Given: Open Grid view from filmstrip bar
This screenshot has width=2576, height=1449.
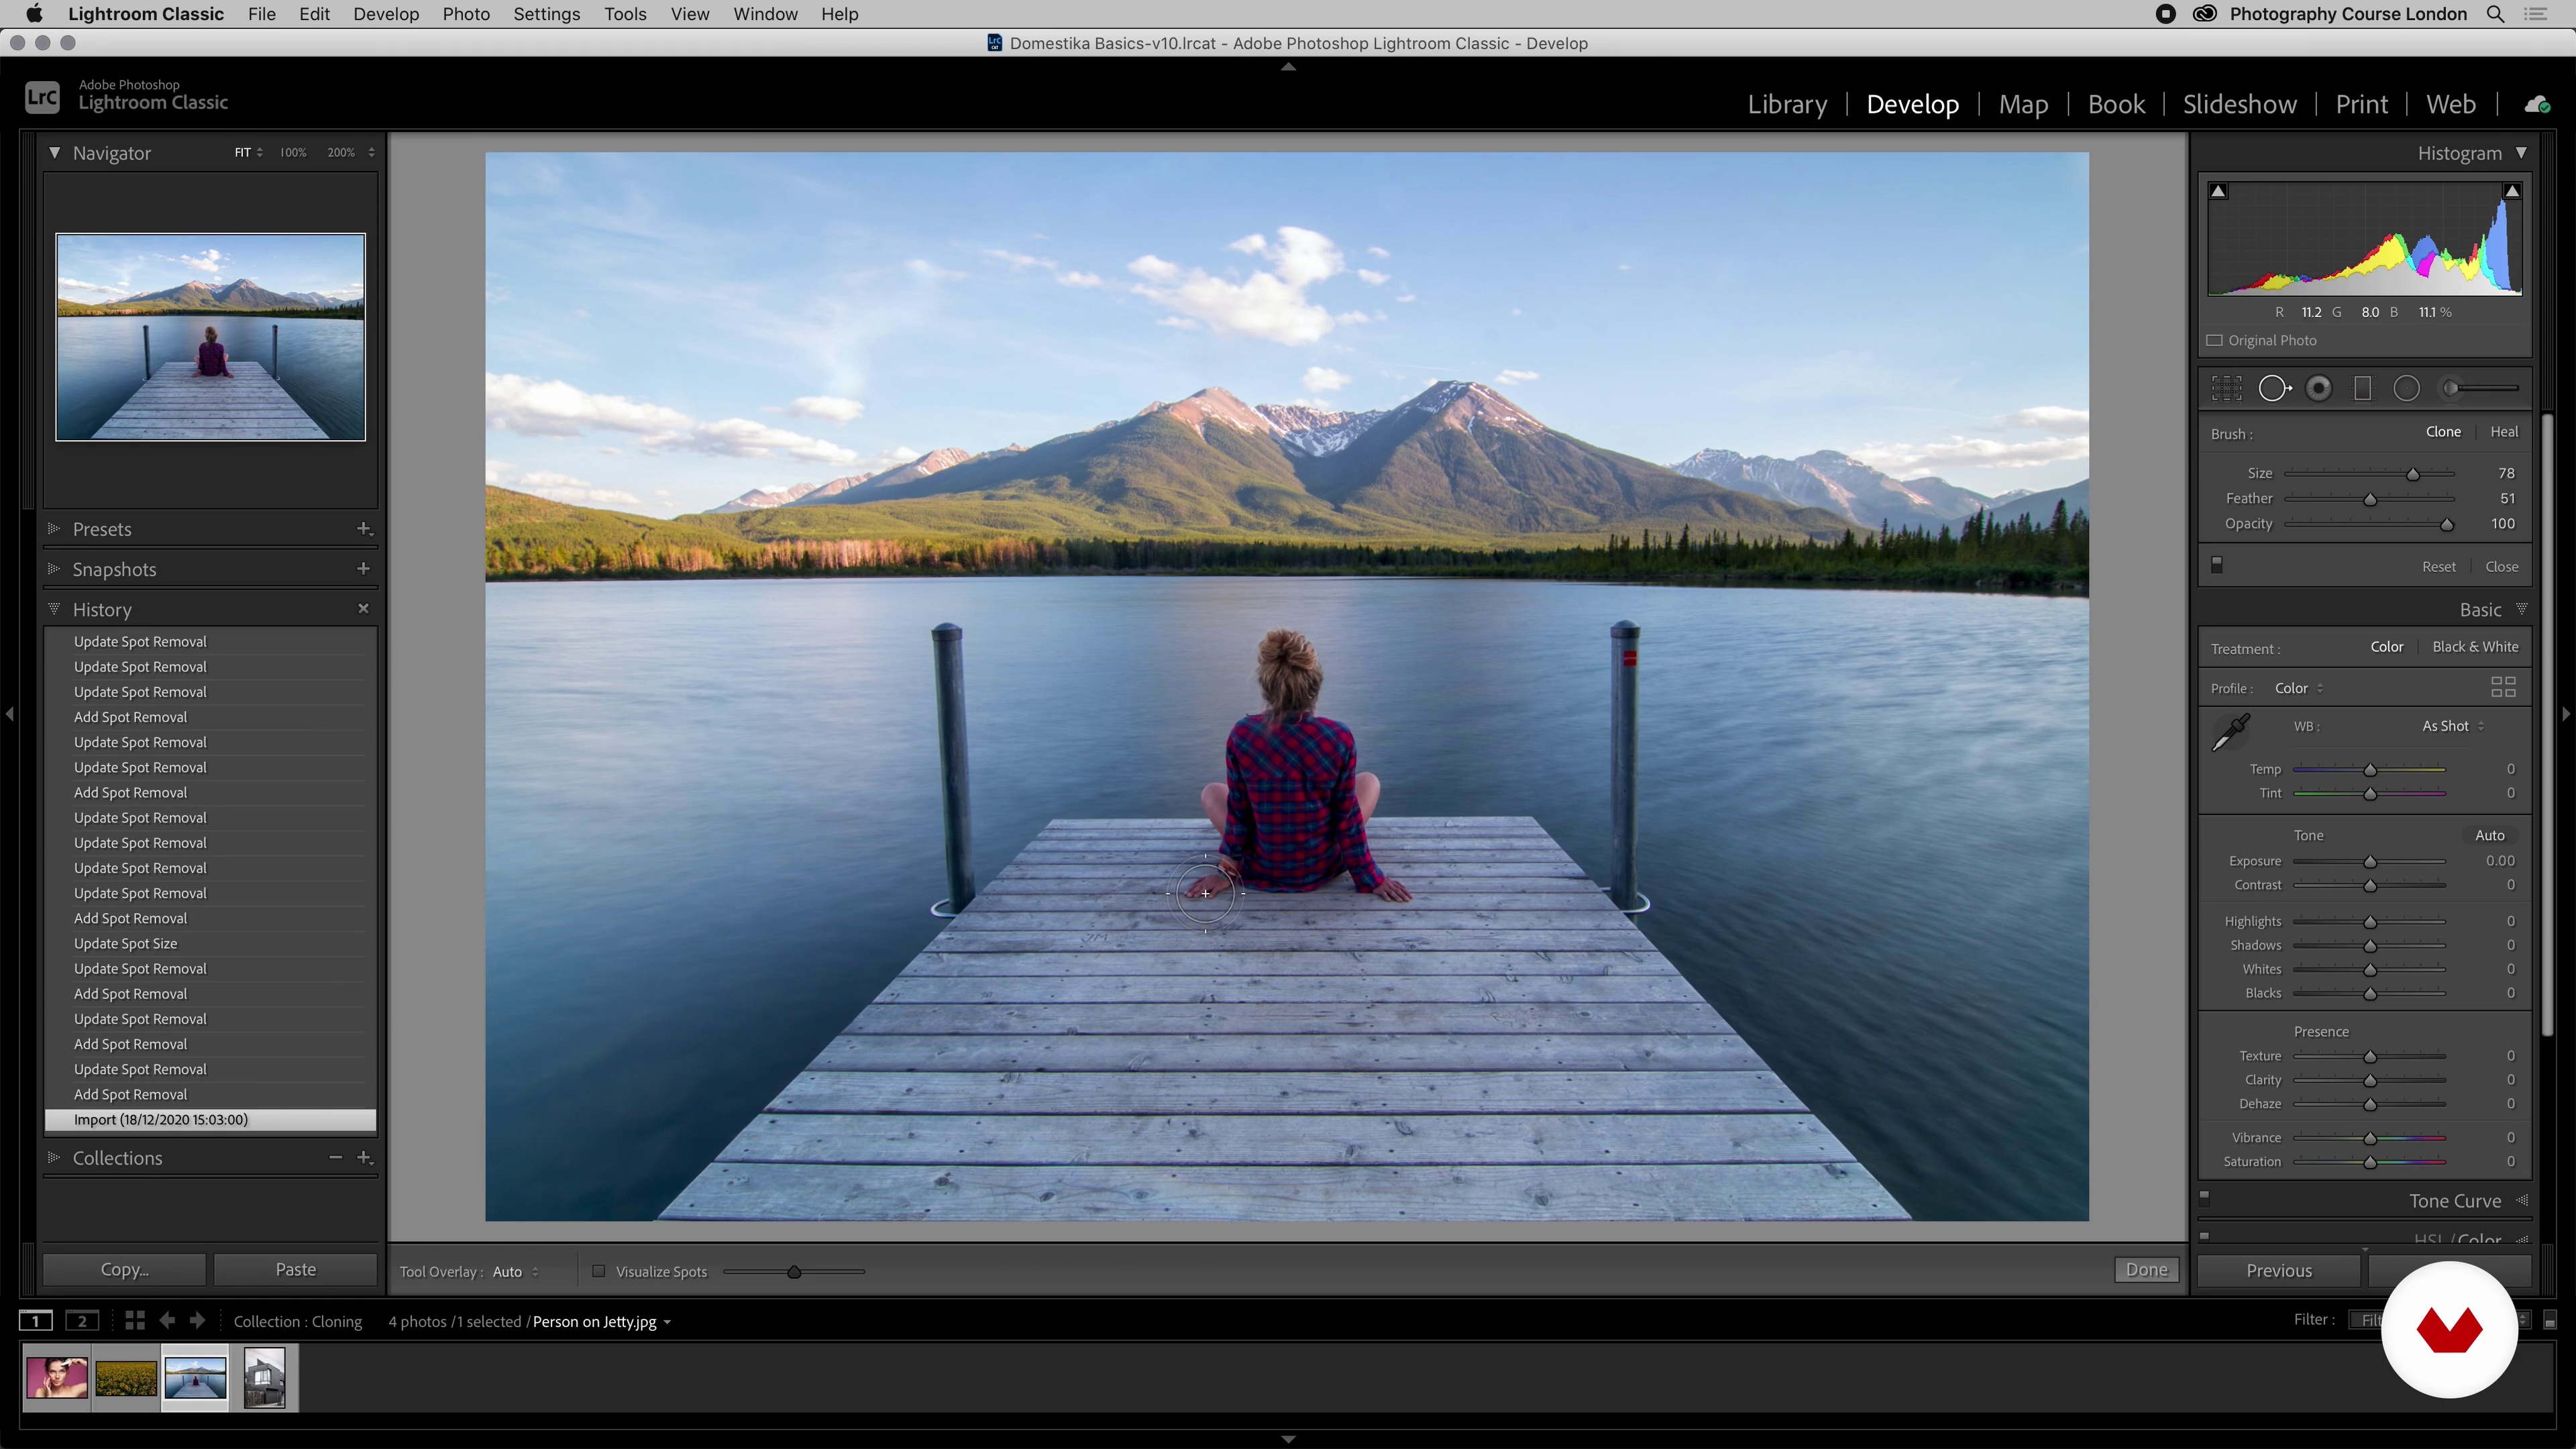Looking at the screenshot, I should tap(135, 1321).
